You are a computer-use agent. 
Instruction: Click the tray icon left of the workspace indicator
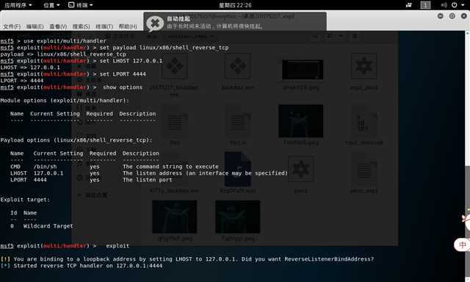click(408, 5)
